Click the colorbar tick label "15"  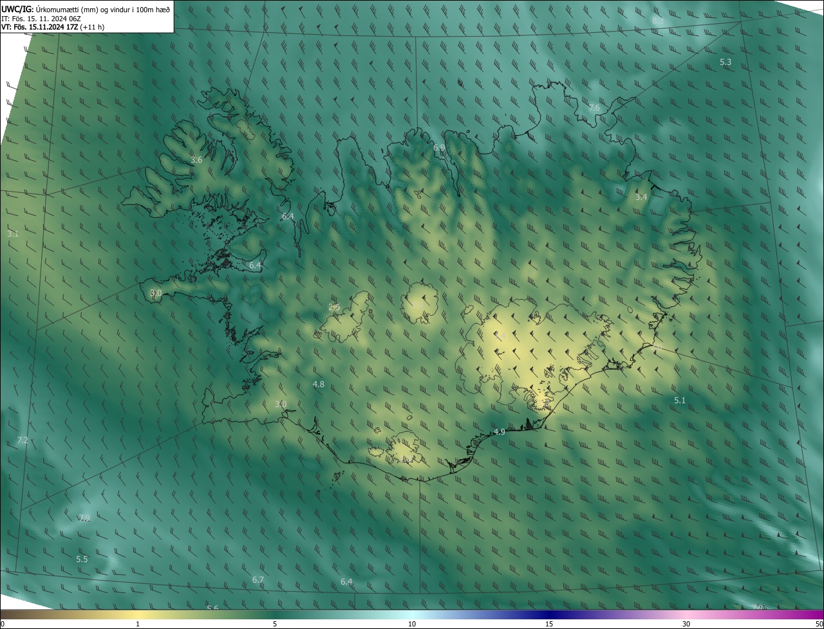(549, 624)
